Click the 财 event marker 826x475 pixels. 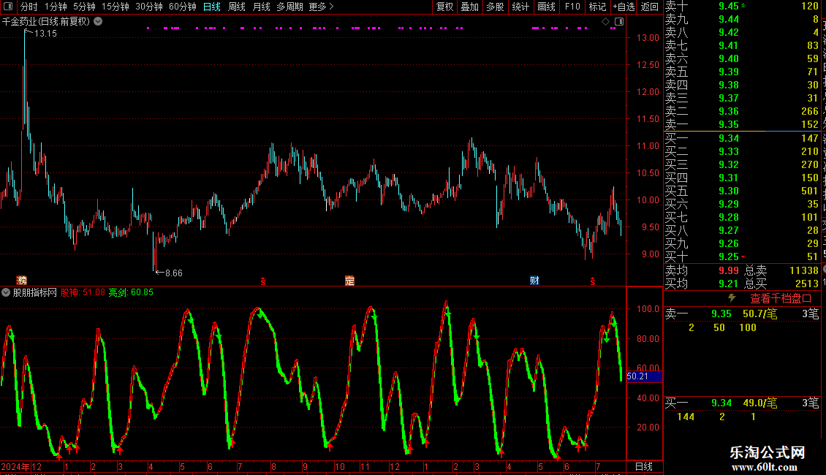[x=534, y=280]
